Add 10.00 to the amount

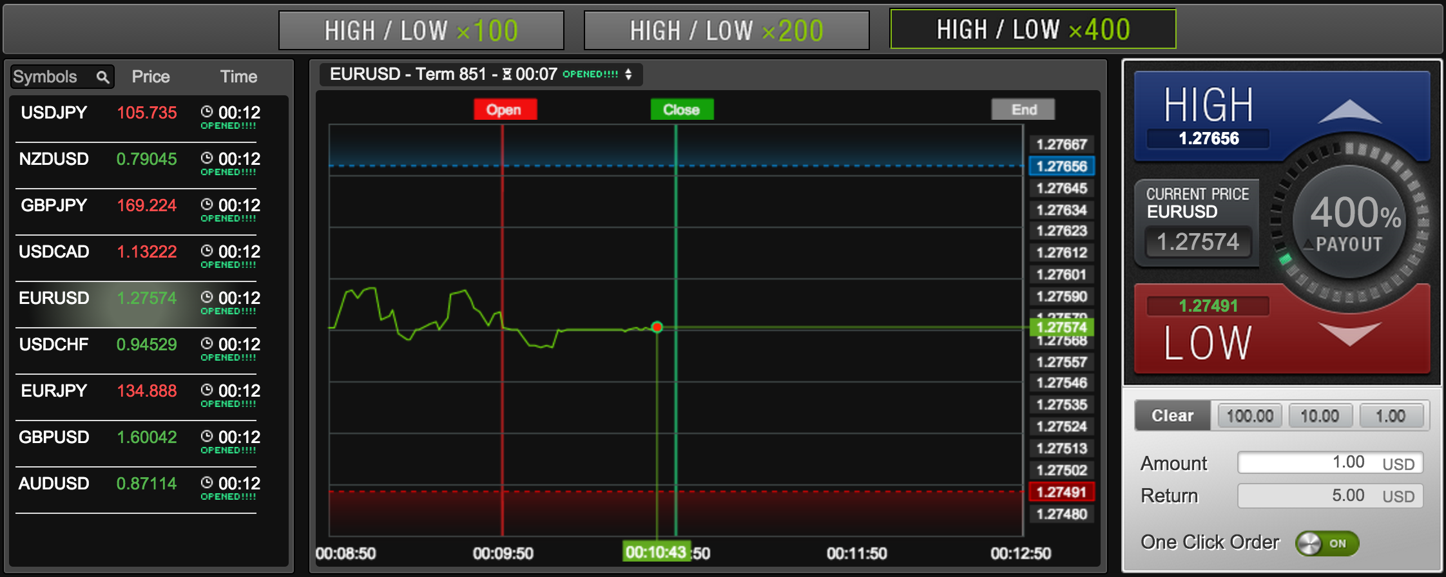click(x=1319, y=416)
